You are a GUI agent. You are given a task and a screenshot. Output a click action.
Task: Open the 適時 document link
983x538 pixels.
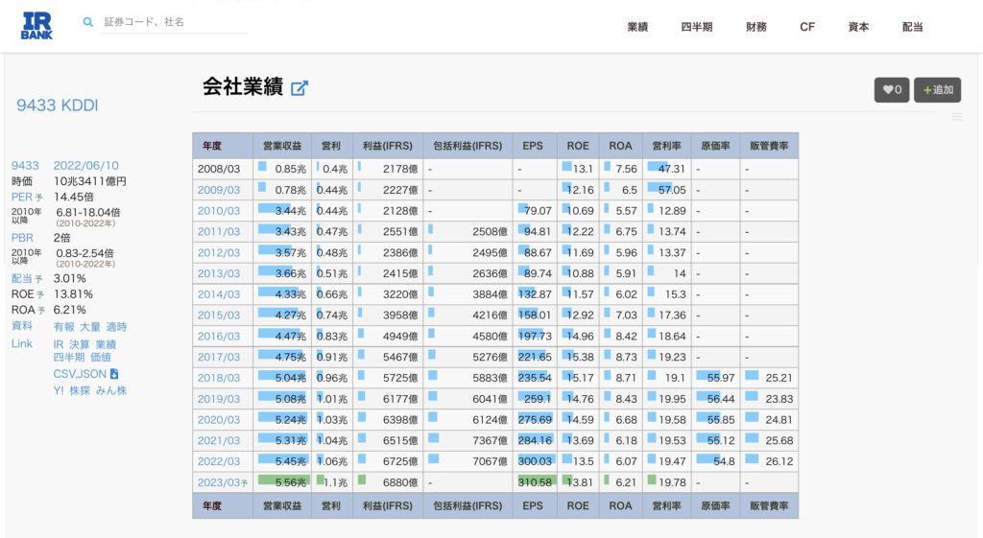point(116,327)
